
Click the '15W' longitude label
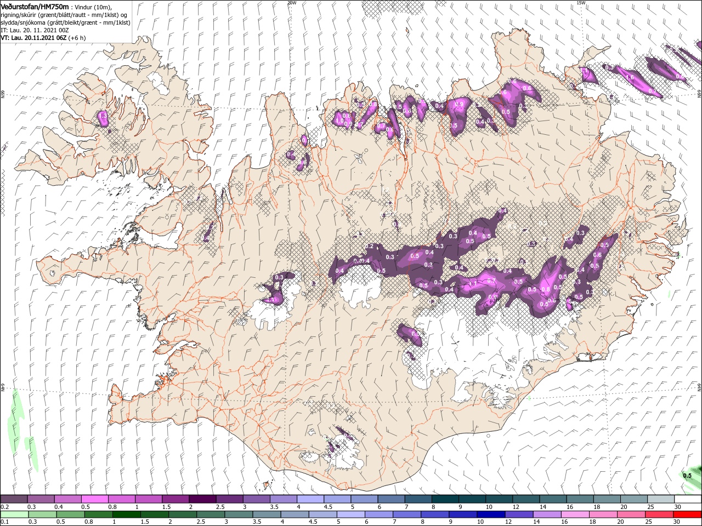pos(580,3)
